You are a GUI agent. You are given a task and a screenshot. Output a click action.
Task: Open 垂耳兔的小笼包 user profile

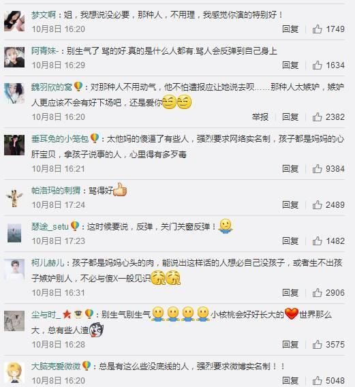point(60,139)
